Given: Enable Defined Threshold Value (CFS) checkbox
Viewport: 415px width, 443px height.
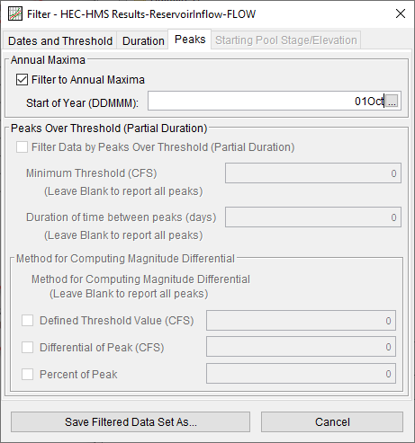Looking at the screenshot, I should tap(27, 320).
